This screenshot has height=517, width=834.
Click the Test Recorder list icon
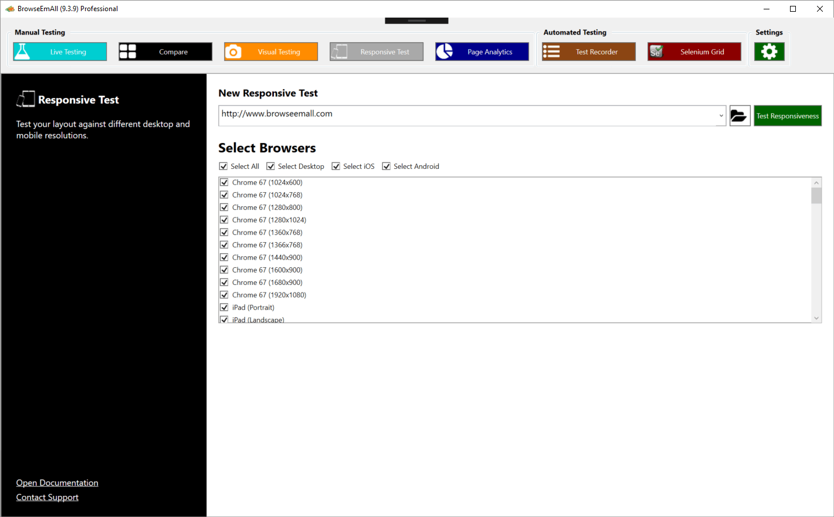(551, 52)
